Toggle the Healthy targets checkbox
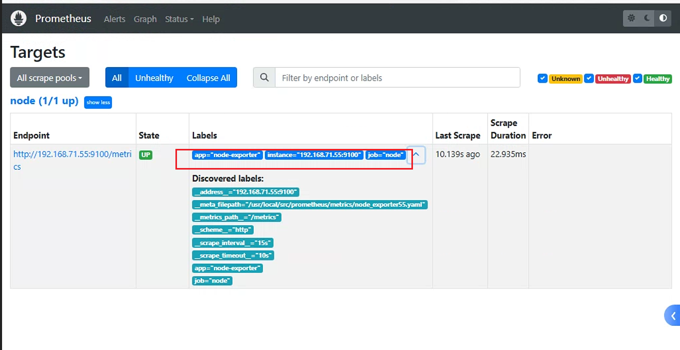Viewport: 680px width, 350px height. click(638, 79)
